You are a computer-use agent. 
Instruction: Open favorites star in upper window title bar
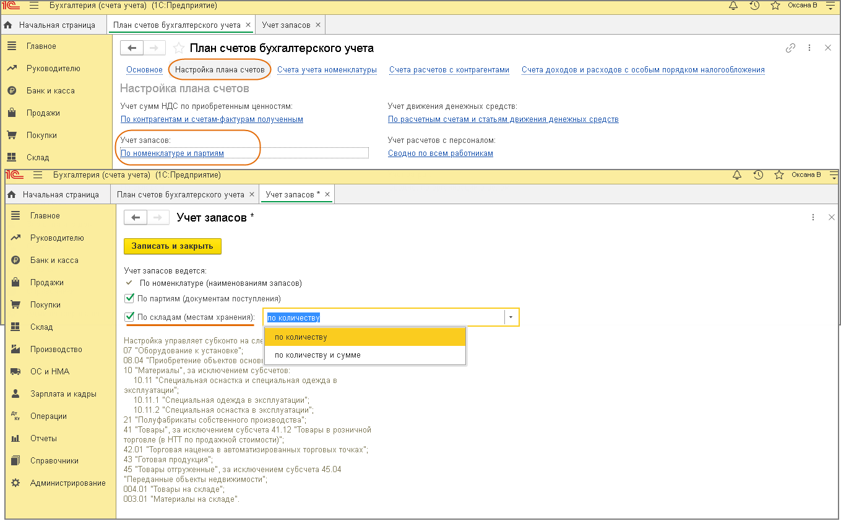[x=775, y=6]
